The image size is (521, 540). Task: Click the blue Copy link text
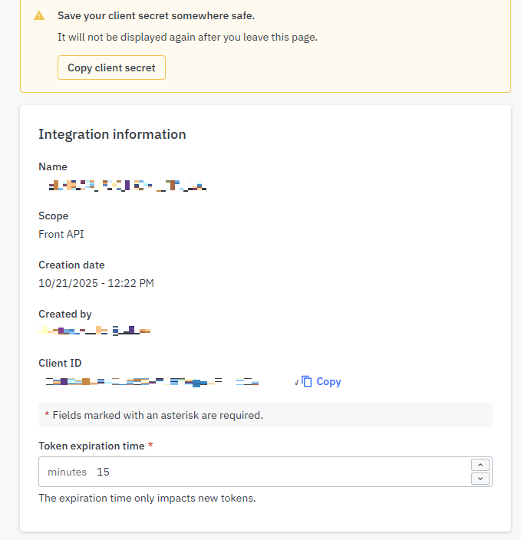[328, 381]
